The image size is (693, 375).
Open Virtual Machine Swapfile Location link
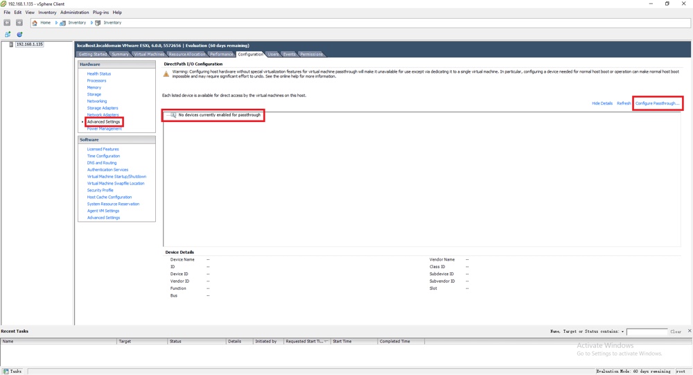[116, 184]
